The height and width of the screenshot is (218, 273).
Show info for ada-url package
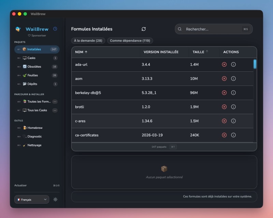233,65
